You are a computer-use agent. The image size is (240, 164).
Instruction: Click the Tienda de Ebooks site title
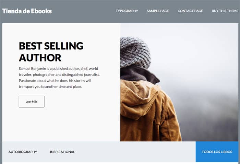pyautogui.click(x=27, y=11)
